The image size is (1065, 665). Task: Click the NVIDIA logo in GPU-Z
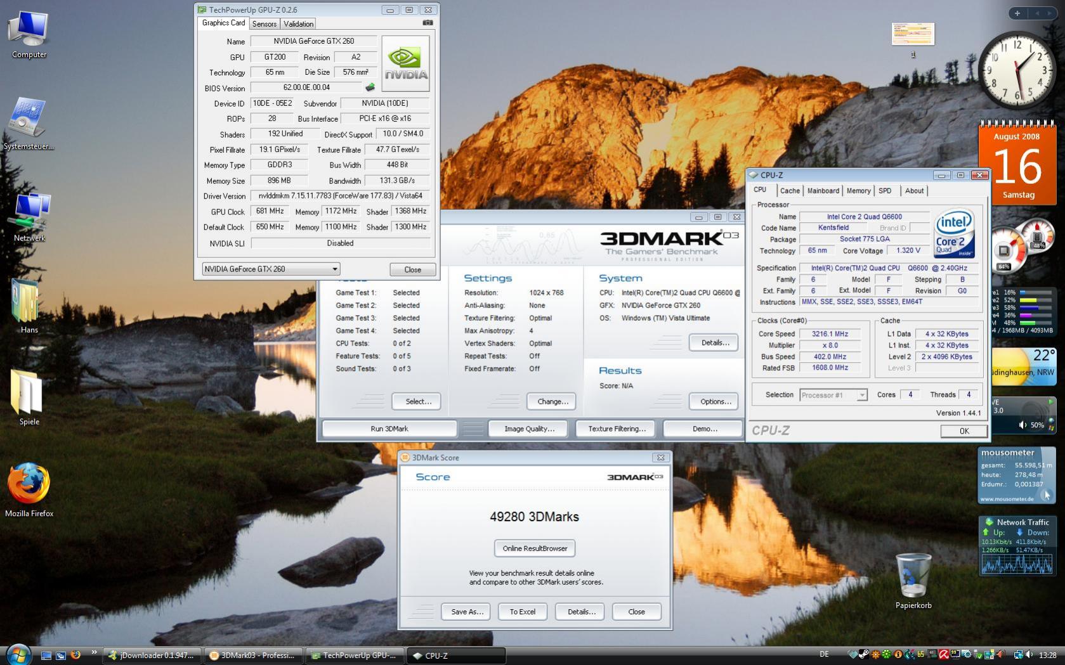pyautogui.click(x=406, y=63)
